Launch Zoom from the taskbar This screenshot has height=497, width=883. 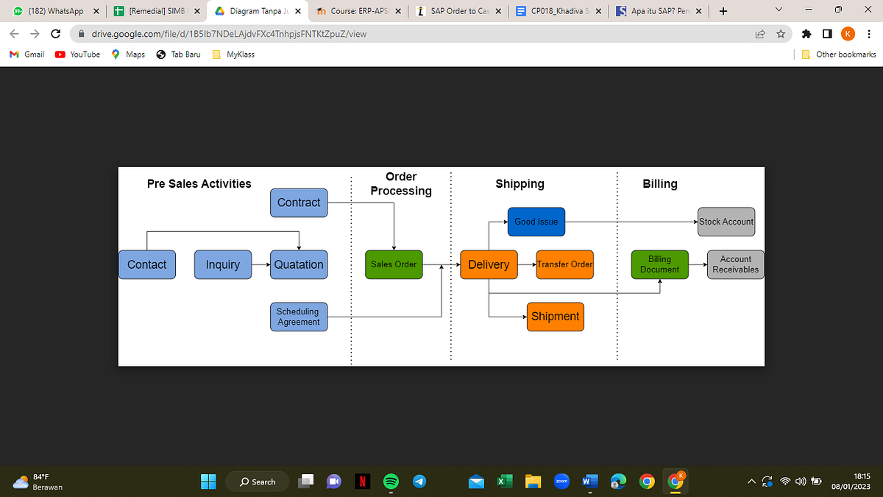[561, 481]
